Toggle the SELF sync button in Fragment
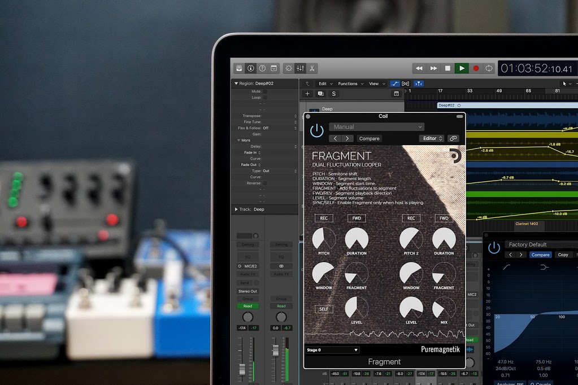The image size is (578, 385). pos(324,309)
